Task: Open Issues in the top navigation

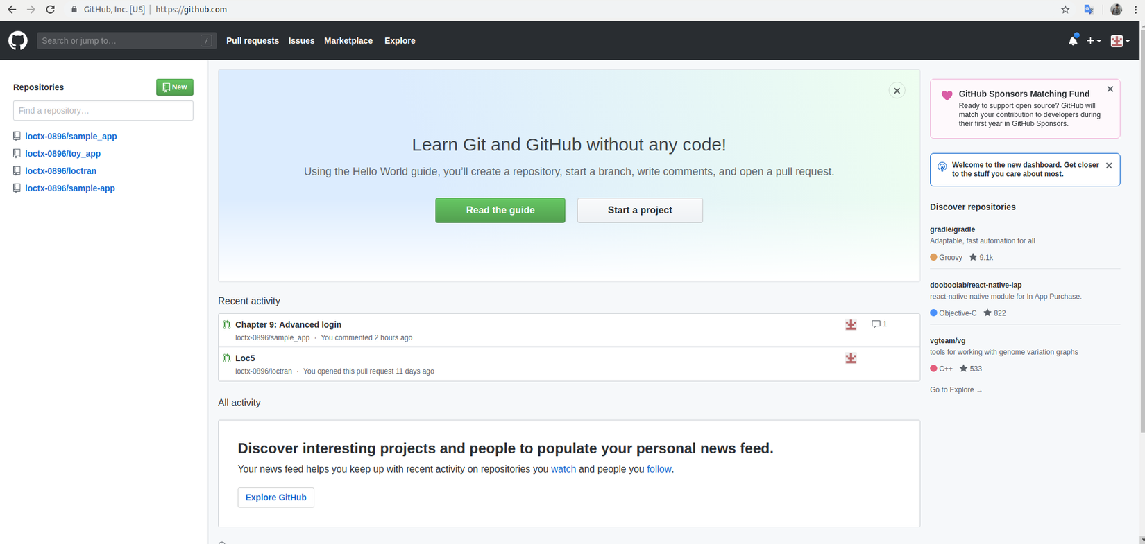Action: click(x=301, y=41)
